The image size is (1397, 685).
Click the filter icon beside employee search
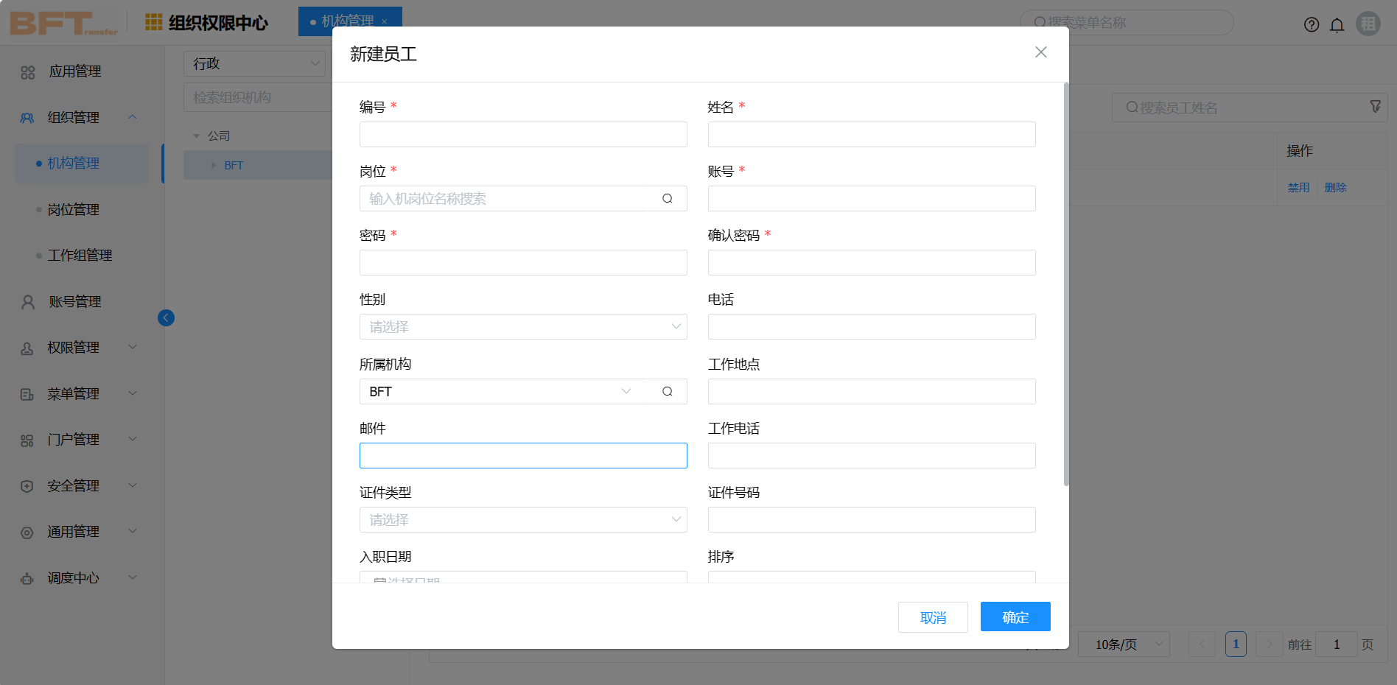coord(1375,107)
